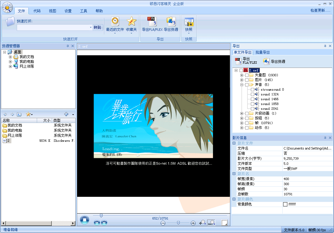334x233 pixels.
Task: Open the 快速打开 path dropdown arrow
Action: click(91, 28)
